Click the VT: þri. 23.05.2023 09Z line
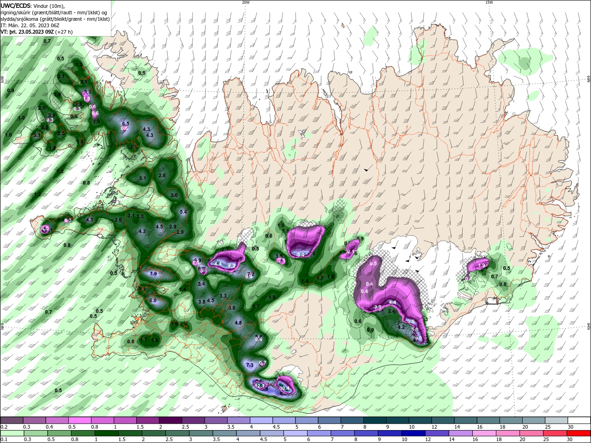The image size is (591, 443). pos(27,32)
